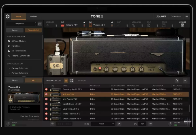The image size is (196, 135).
Task: Collapse the tone model list with the chevron
Action: click(x=185, y=81)
